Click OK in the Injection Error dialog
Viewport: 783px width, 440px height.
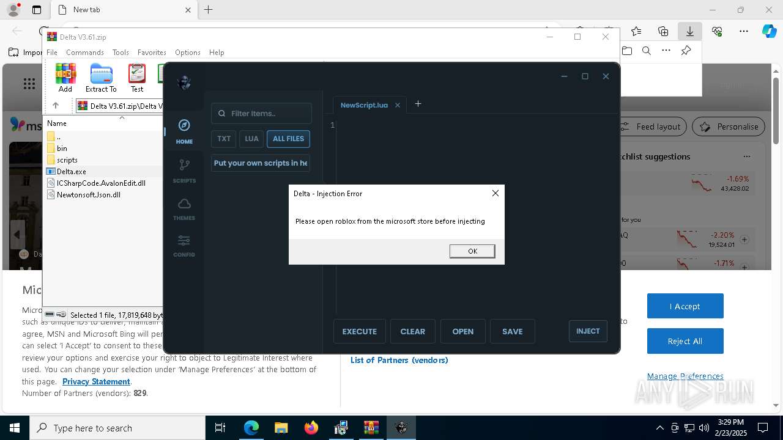tap(472, 251)
